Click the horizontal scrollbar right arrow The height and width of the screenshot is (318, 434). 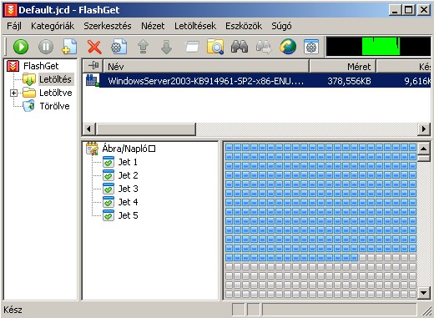pyautogui.click(x=424, y=129)
